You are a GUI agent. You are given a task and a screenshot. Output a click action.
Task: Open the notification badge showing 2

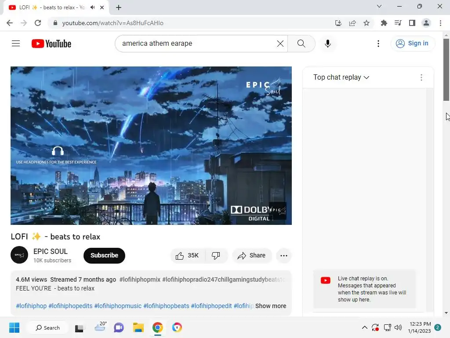click(438, 327)
